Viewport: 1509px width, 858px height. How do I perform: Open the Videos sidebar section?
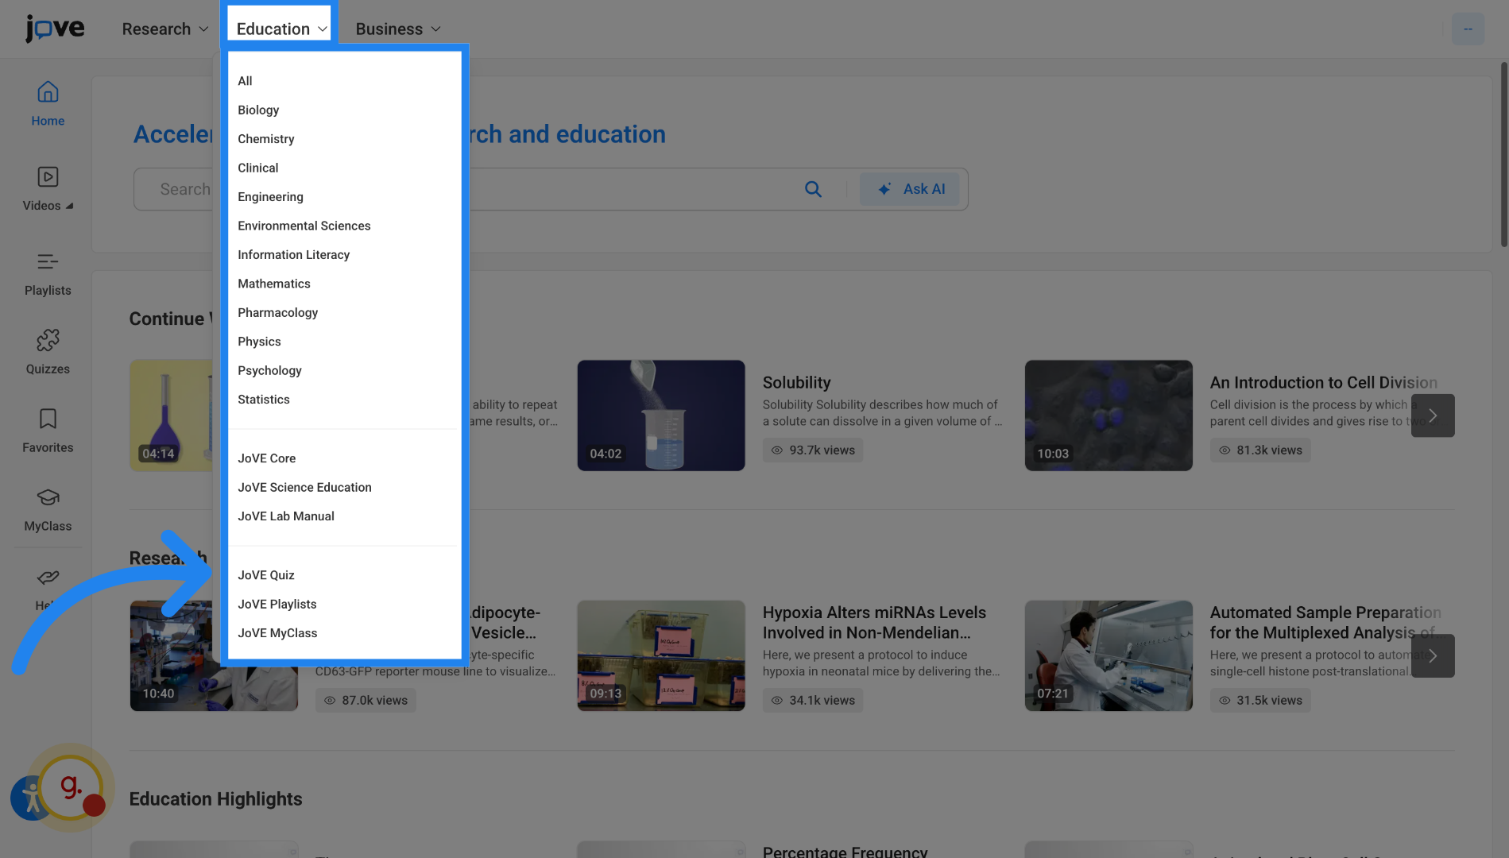[x=48, y=189]
